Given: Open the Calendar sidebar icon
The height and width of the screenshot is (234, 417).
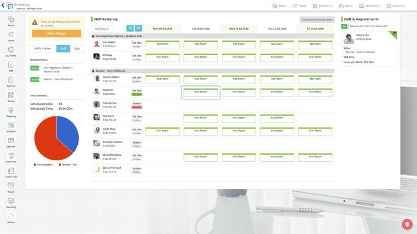Looking at the screenshot, I should pos(11,140).
